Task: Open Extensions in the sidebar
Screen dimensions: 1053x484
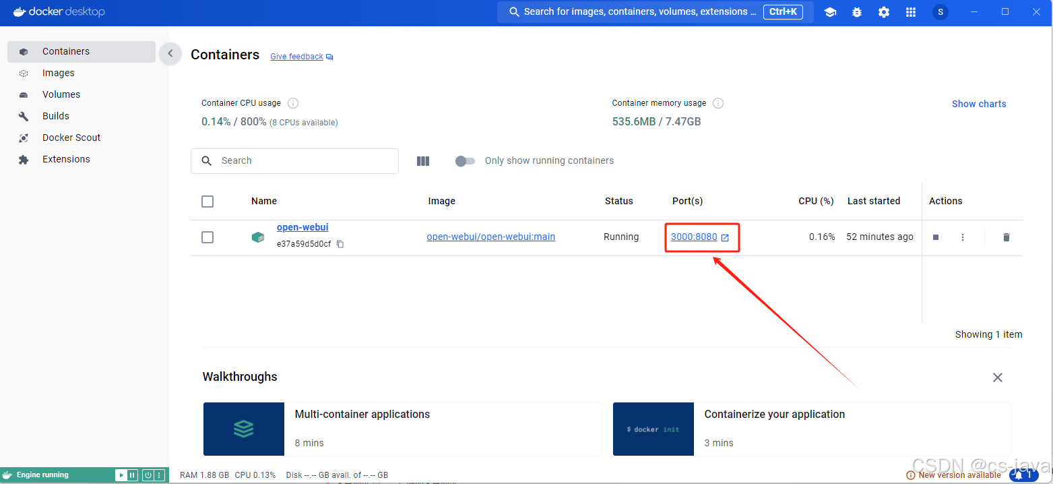Action: coord(82,159)
